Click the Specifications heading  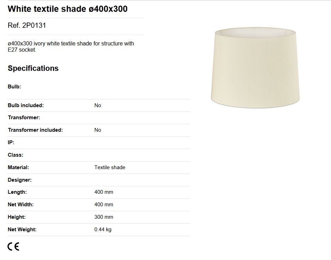33,68
